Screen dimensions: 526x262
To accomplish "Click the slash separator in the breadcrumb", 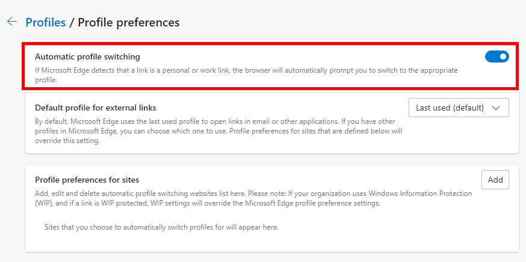I will (x=72, y=22).
